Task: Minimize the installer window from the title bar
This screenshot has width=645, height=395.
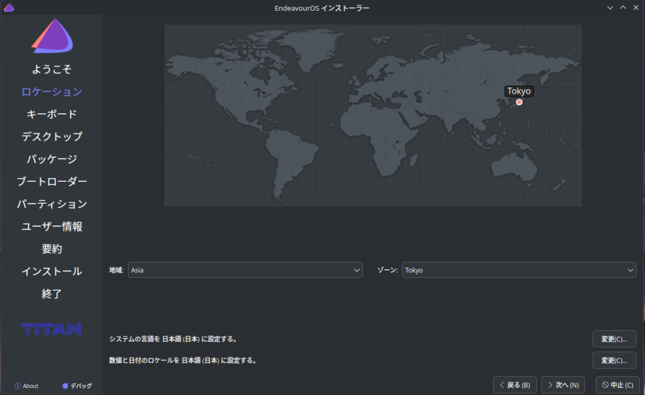Action: pos(610,8)
